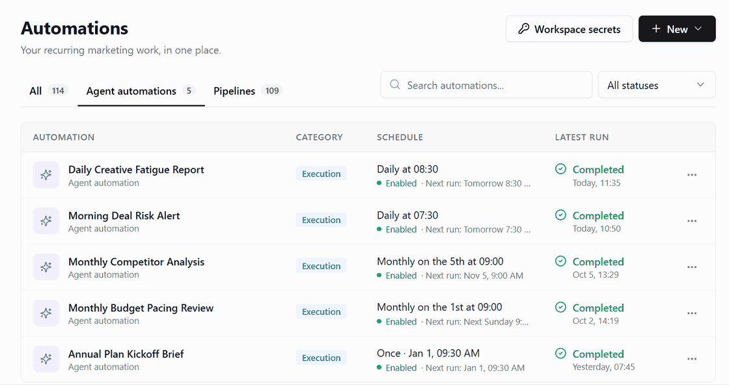The height and width of the screenshot is (385, 729).
Task: Click the 'Yesterday, 07:45' run time
Action: coord(603,367)
